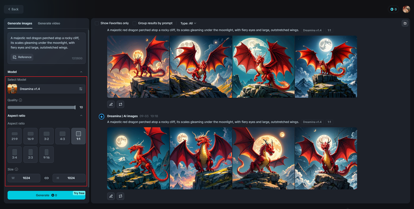Regenerate the first result set
This screenshot has width=414, height=209.
[x=120, y=104]
